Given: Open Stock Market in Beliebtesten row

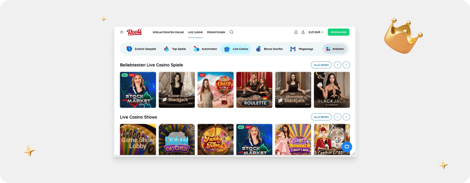Looking at the screenshot, I should [138, 89].
